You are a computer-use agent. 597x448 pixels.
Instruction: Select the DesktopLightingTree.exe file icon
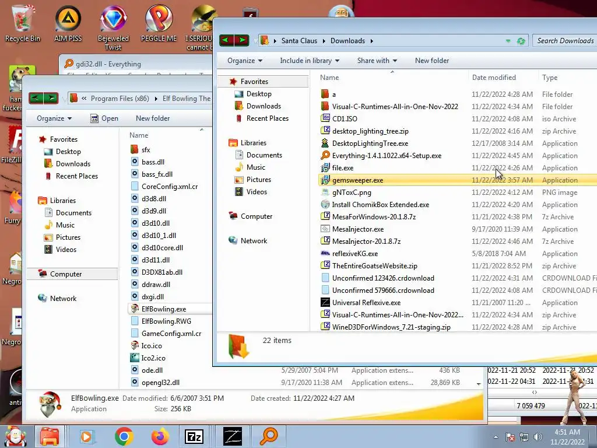[325, 143]
